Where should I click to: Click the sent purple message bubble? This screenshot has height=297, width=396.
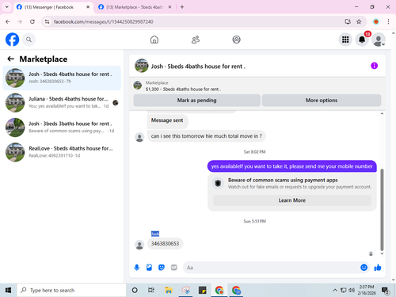pyautogui.click(x=291, y=166)
